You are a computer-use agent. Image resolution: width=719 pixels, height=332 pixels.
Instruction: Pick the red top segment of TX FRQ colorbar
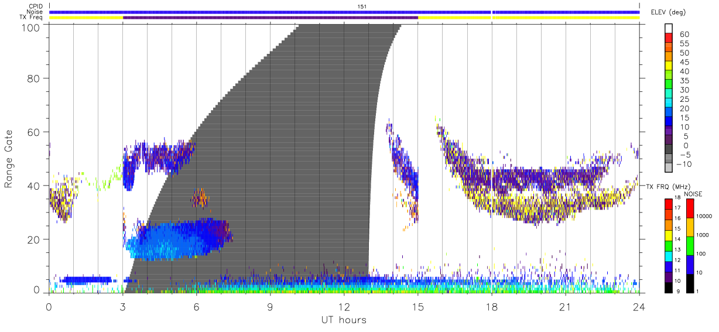click(669, 204)
